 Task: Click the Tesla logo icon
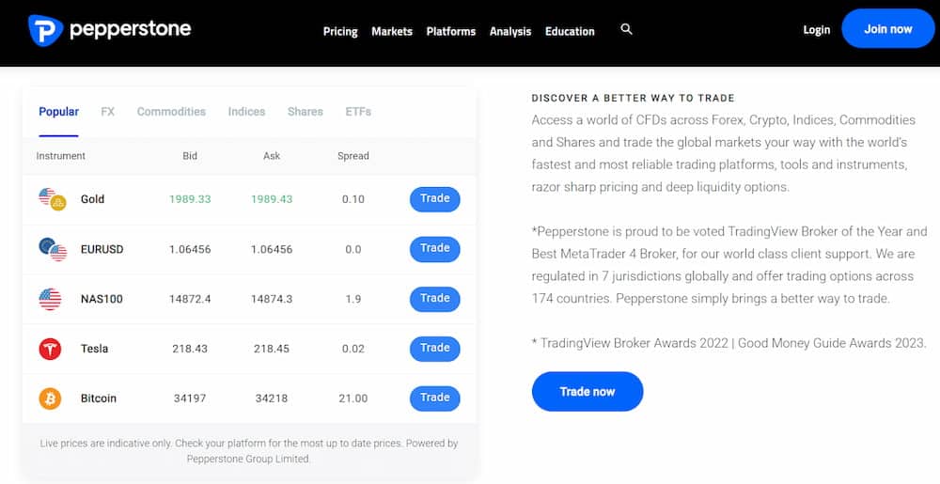click(50, 349)
